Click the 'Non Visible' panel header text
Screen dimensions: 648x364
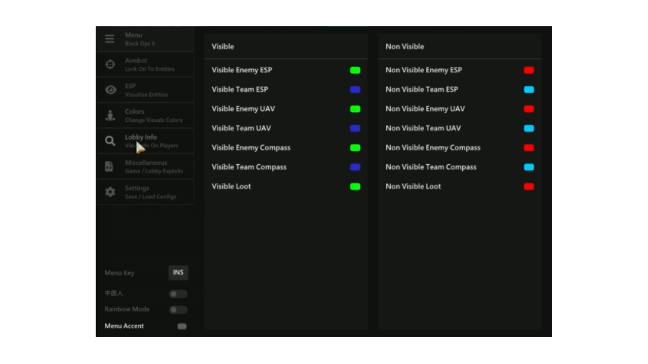pyautogui.click(x=405, y=47)
